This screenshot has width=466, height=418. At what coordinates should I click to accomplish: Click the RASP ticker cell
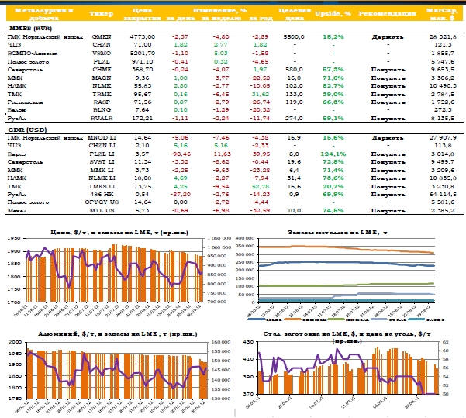pos(102,102)
